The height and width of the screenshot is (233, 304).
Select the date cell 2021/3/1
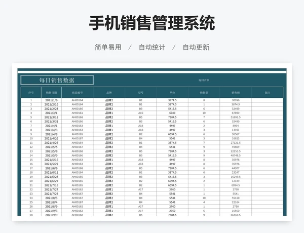51,113
